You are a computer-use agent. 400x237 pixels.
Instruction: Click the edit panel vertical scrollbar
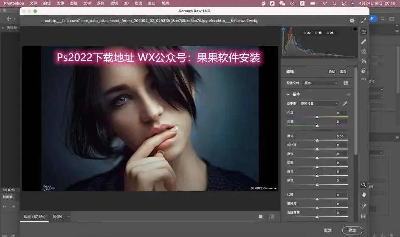coord(355,111)
